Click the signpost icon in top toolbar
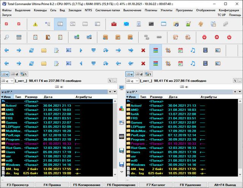This screenshot has height=188, width=243. coord(201,24)
